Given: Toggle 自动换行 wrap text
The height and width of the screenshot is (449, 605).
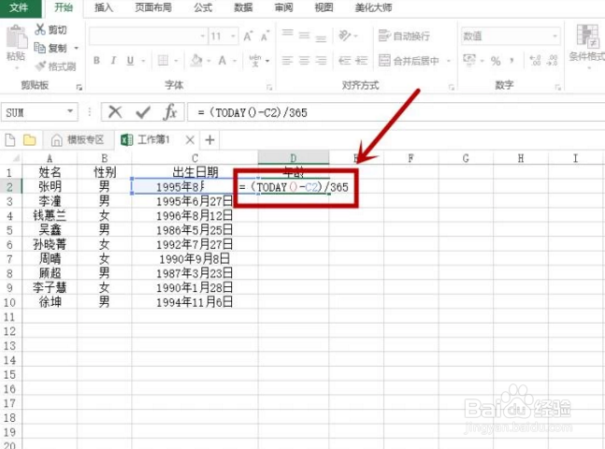Looking at the screenshot, I should 404,36.
